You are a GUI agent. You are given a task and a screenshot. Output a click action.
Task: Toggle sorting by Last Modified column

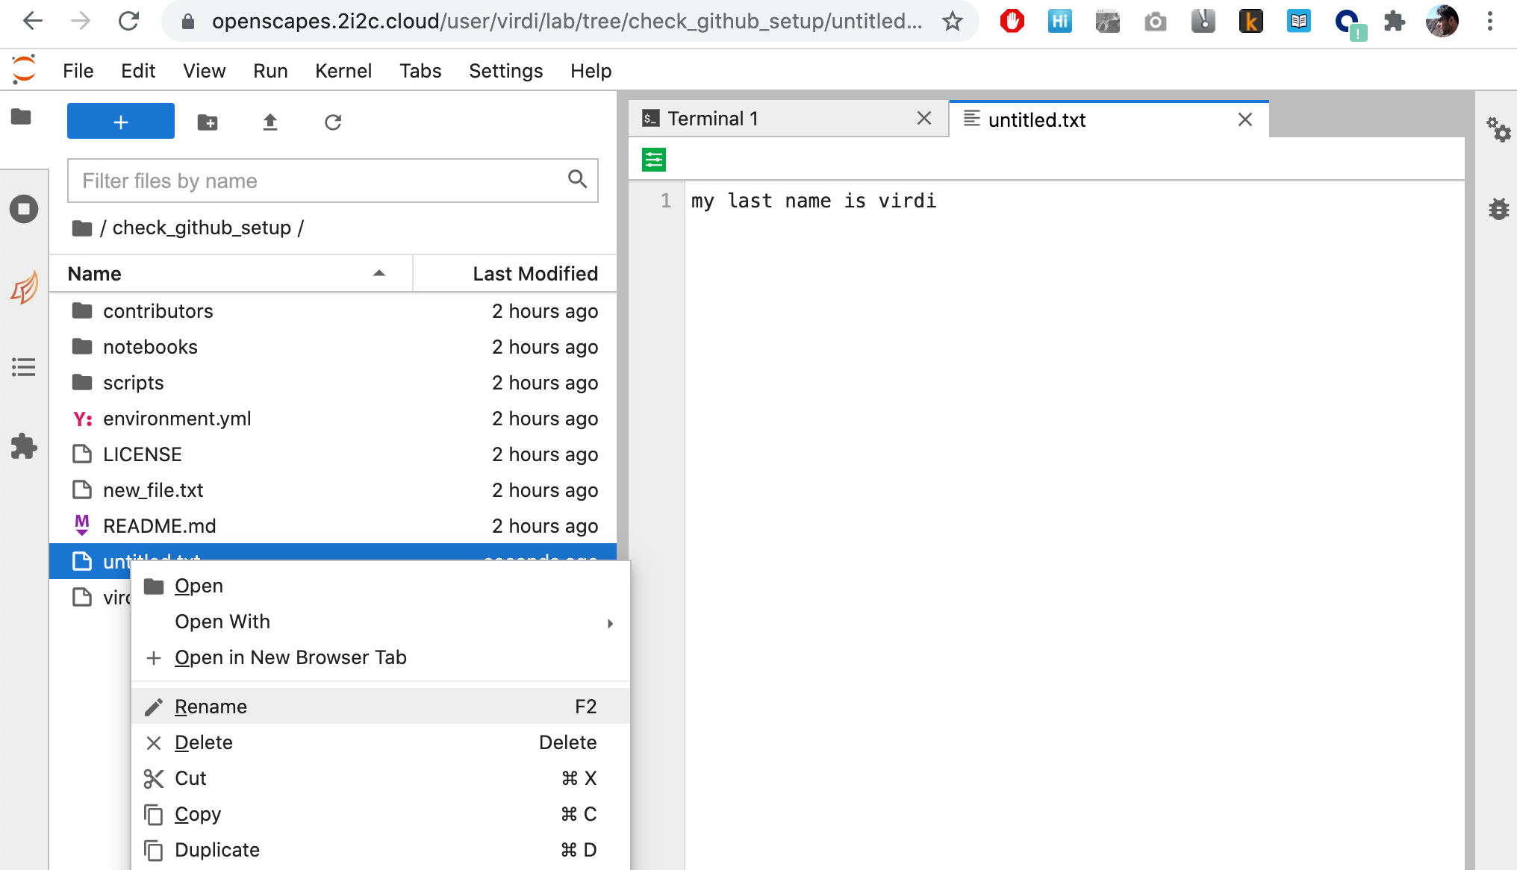[535, 273]
